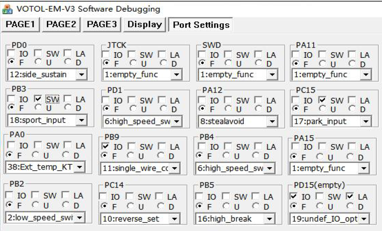The image size is (382, 231).
Task: Choose the D radio option in SWD
Action: coord(258,63)
